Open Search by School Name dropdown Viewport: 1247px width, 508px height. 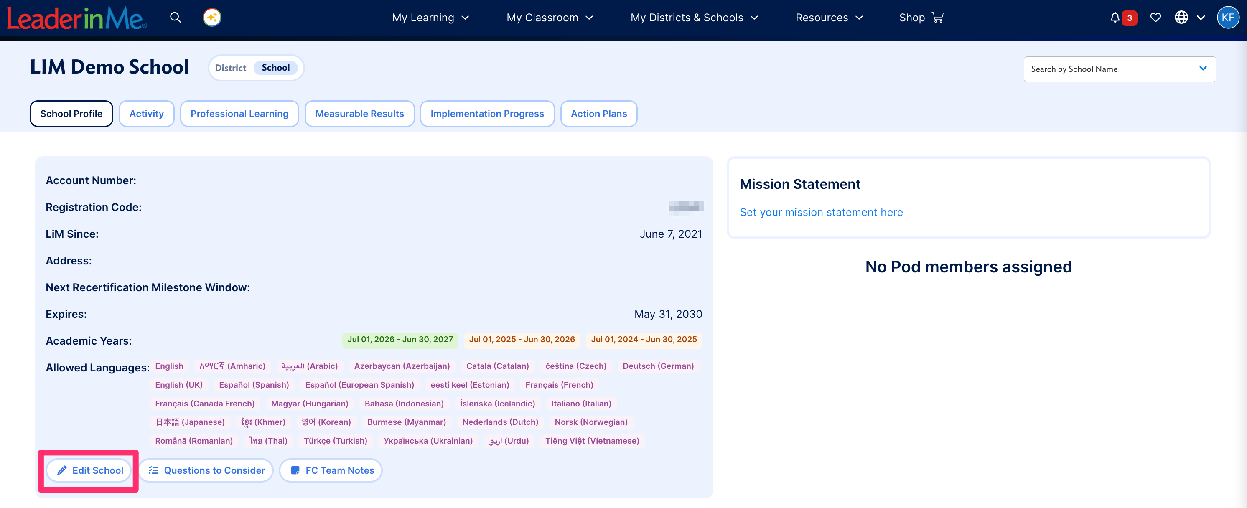click(x=1119, y=69)
